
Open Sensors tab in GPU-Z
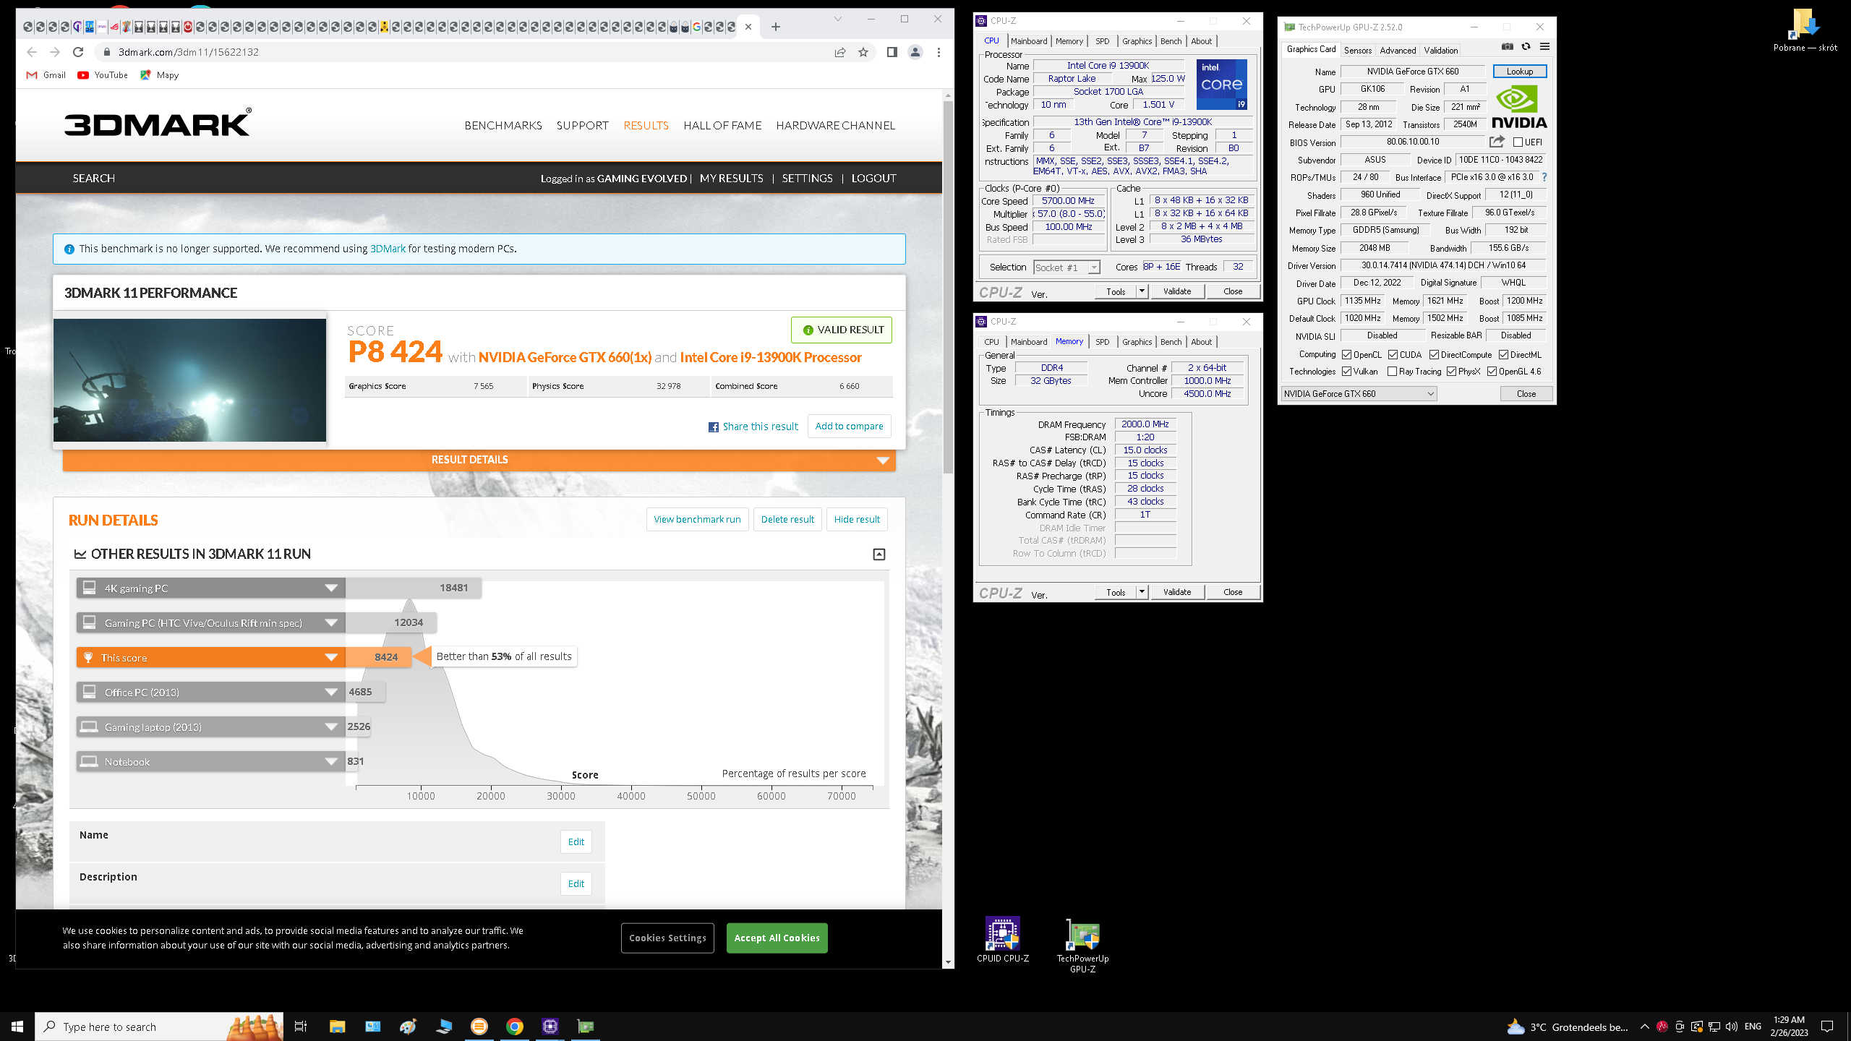pyautogui.click(x=1357, y=51)
